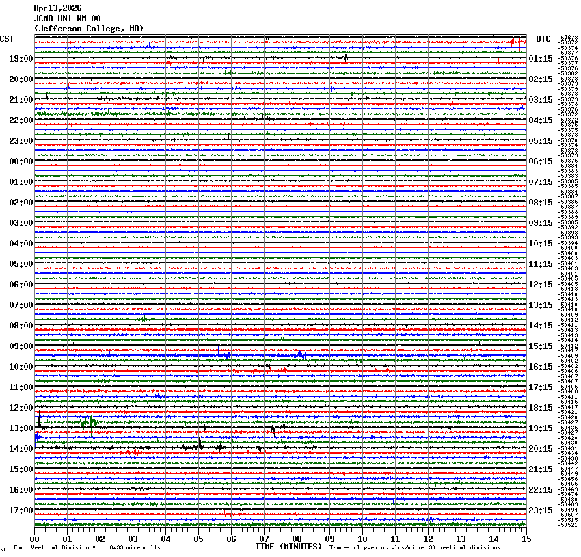
Task: Click the 17:00 CST hour label
Action: click(x=21, y=510)
